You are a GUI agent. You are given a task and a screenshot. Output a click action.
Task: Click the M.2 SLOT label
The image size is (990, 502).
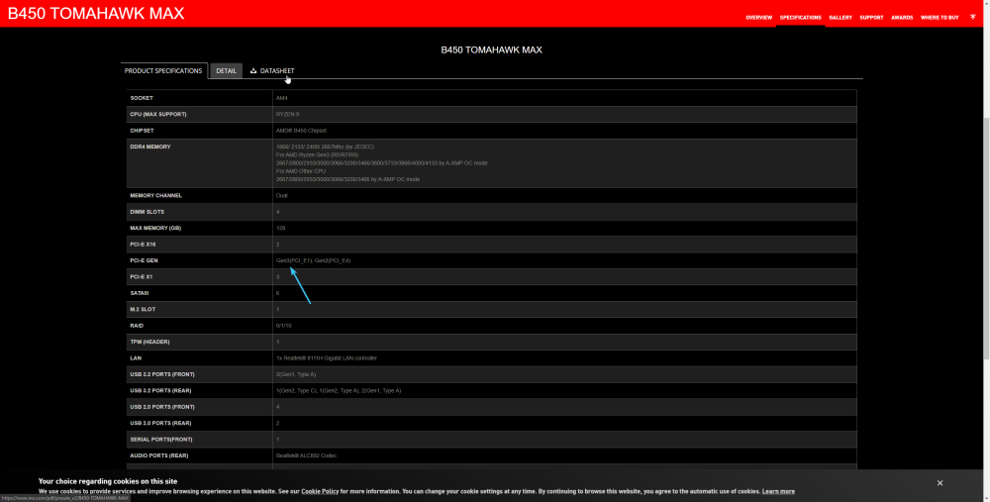click(x=143, y=309)
